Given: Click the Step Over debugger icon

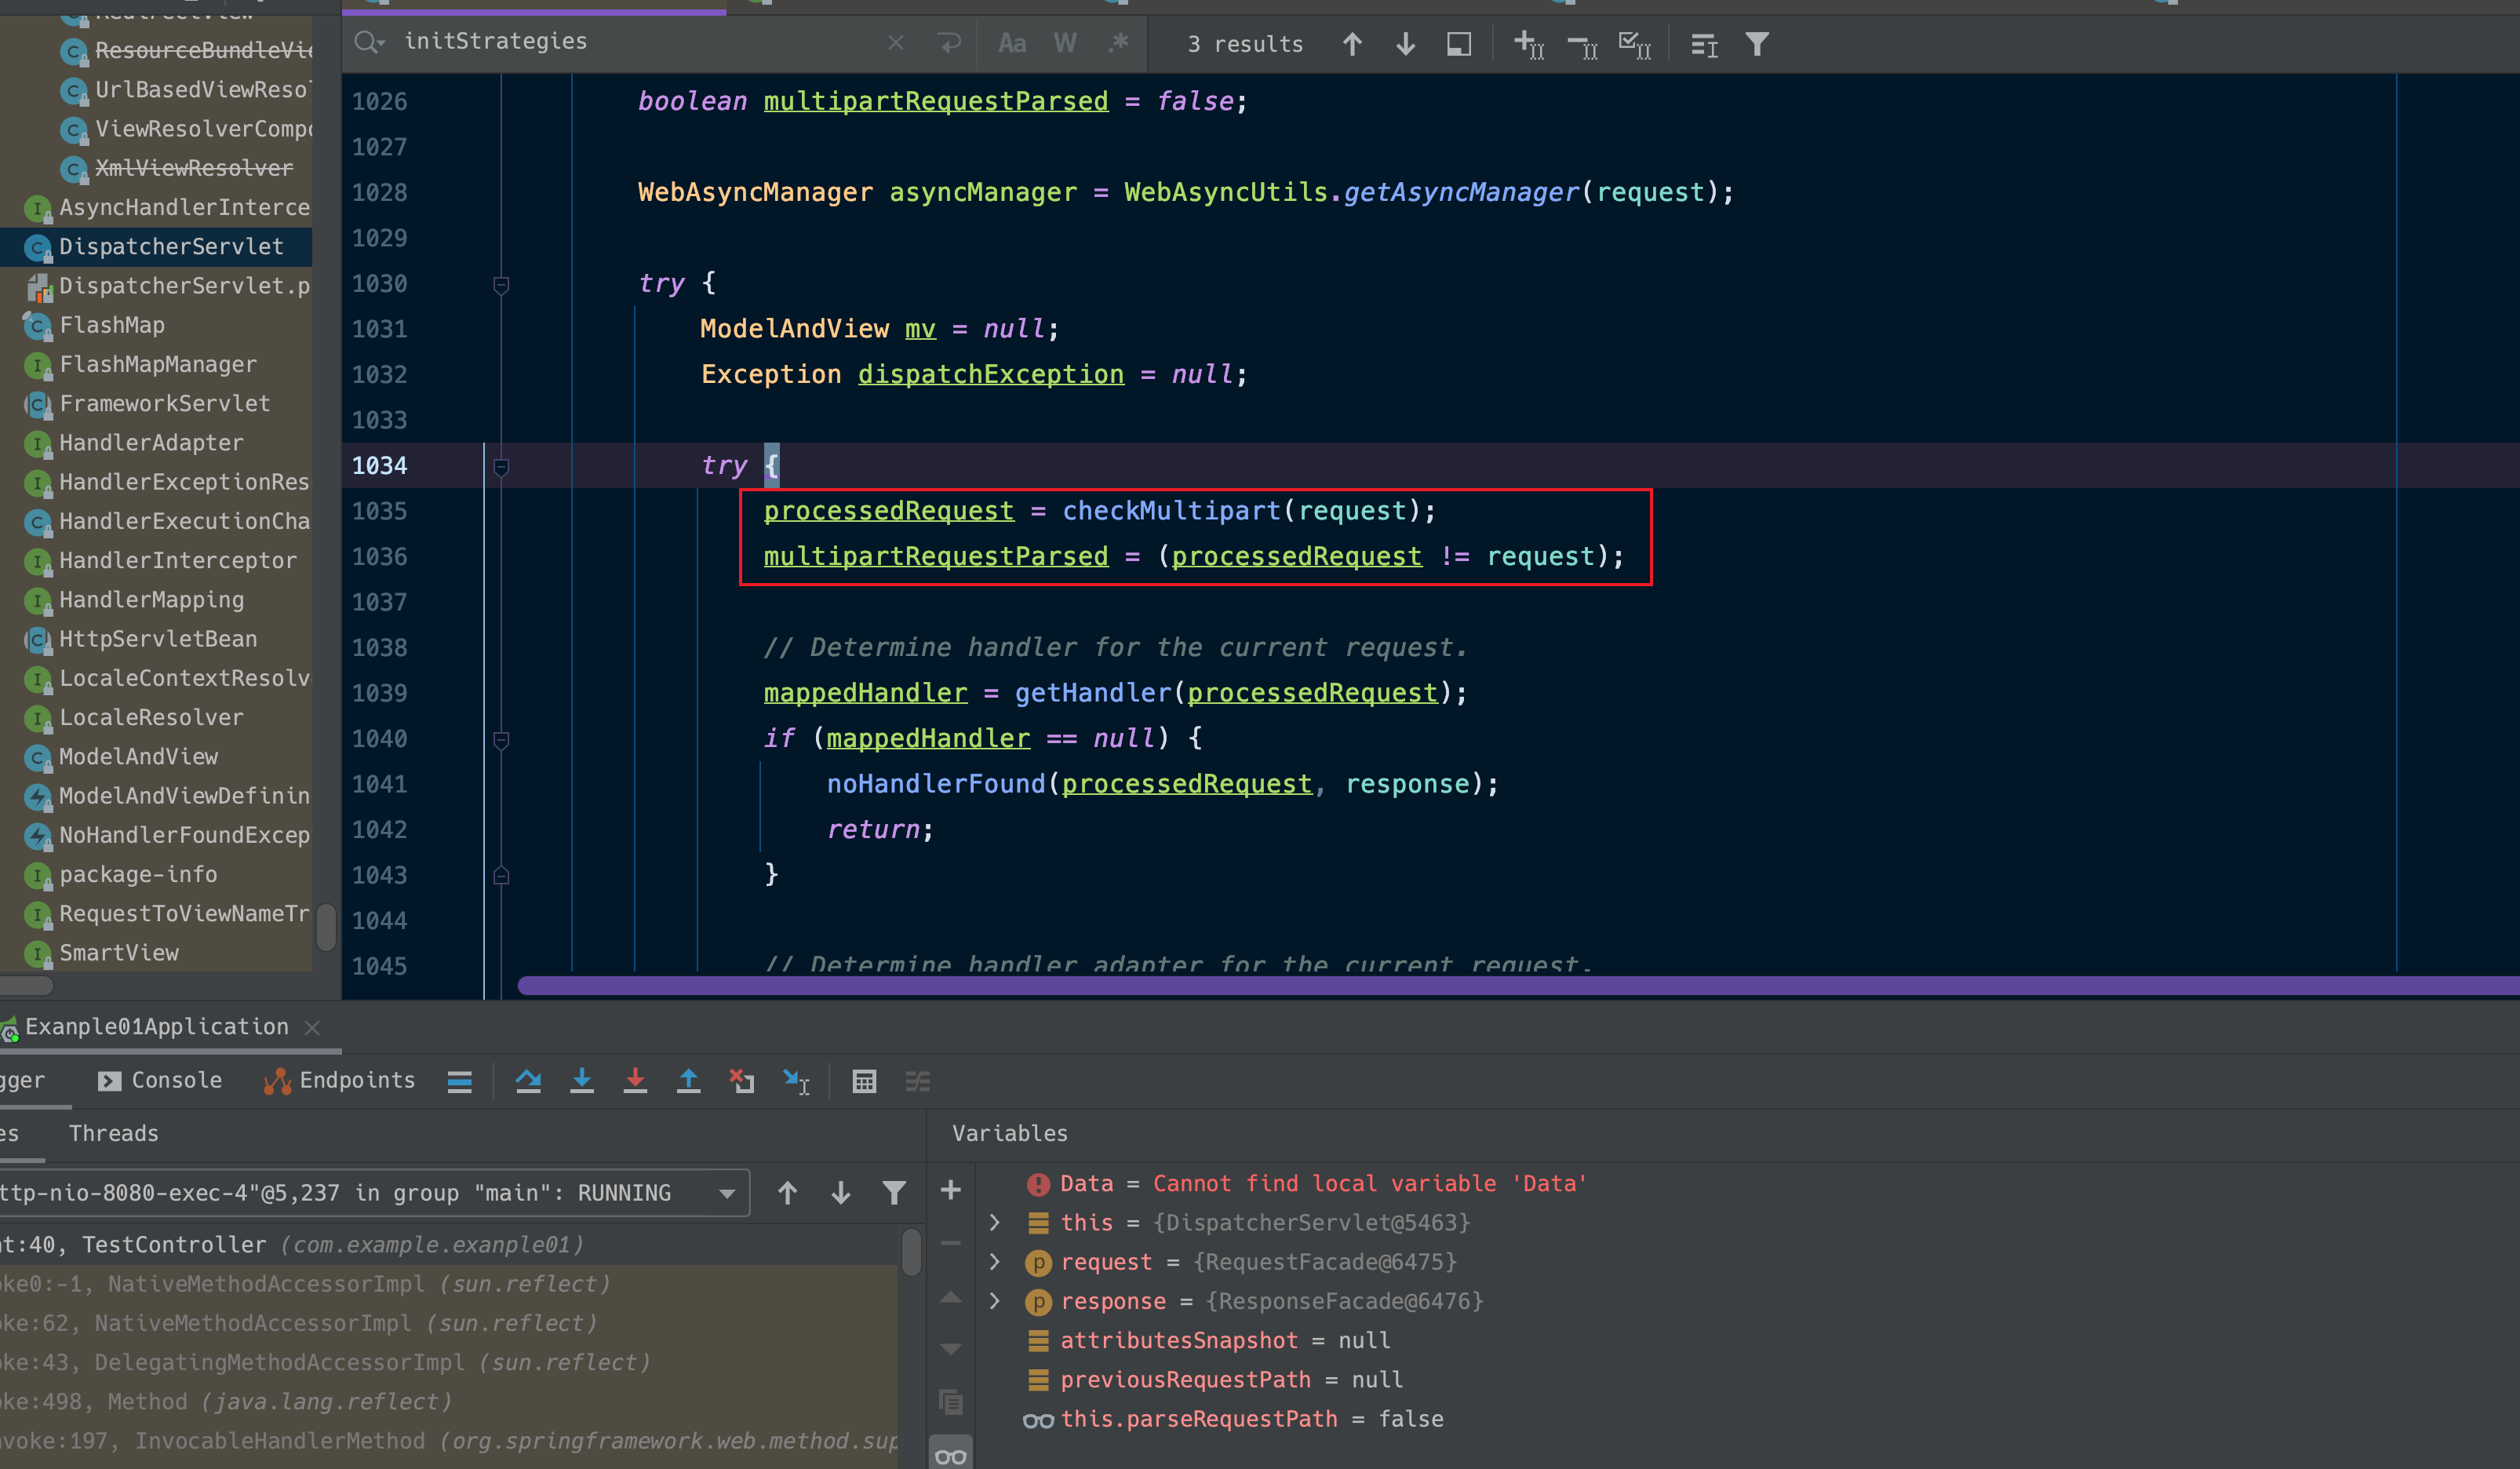Looking at the screenshot, I should click(528, 1081).
